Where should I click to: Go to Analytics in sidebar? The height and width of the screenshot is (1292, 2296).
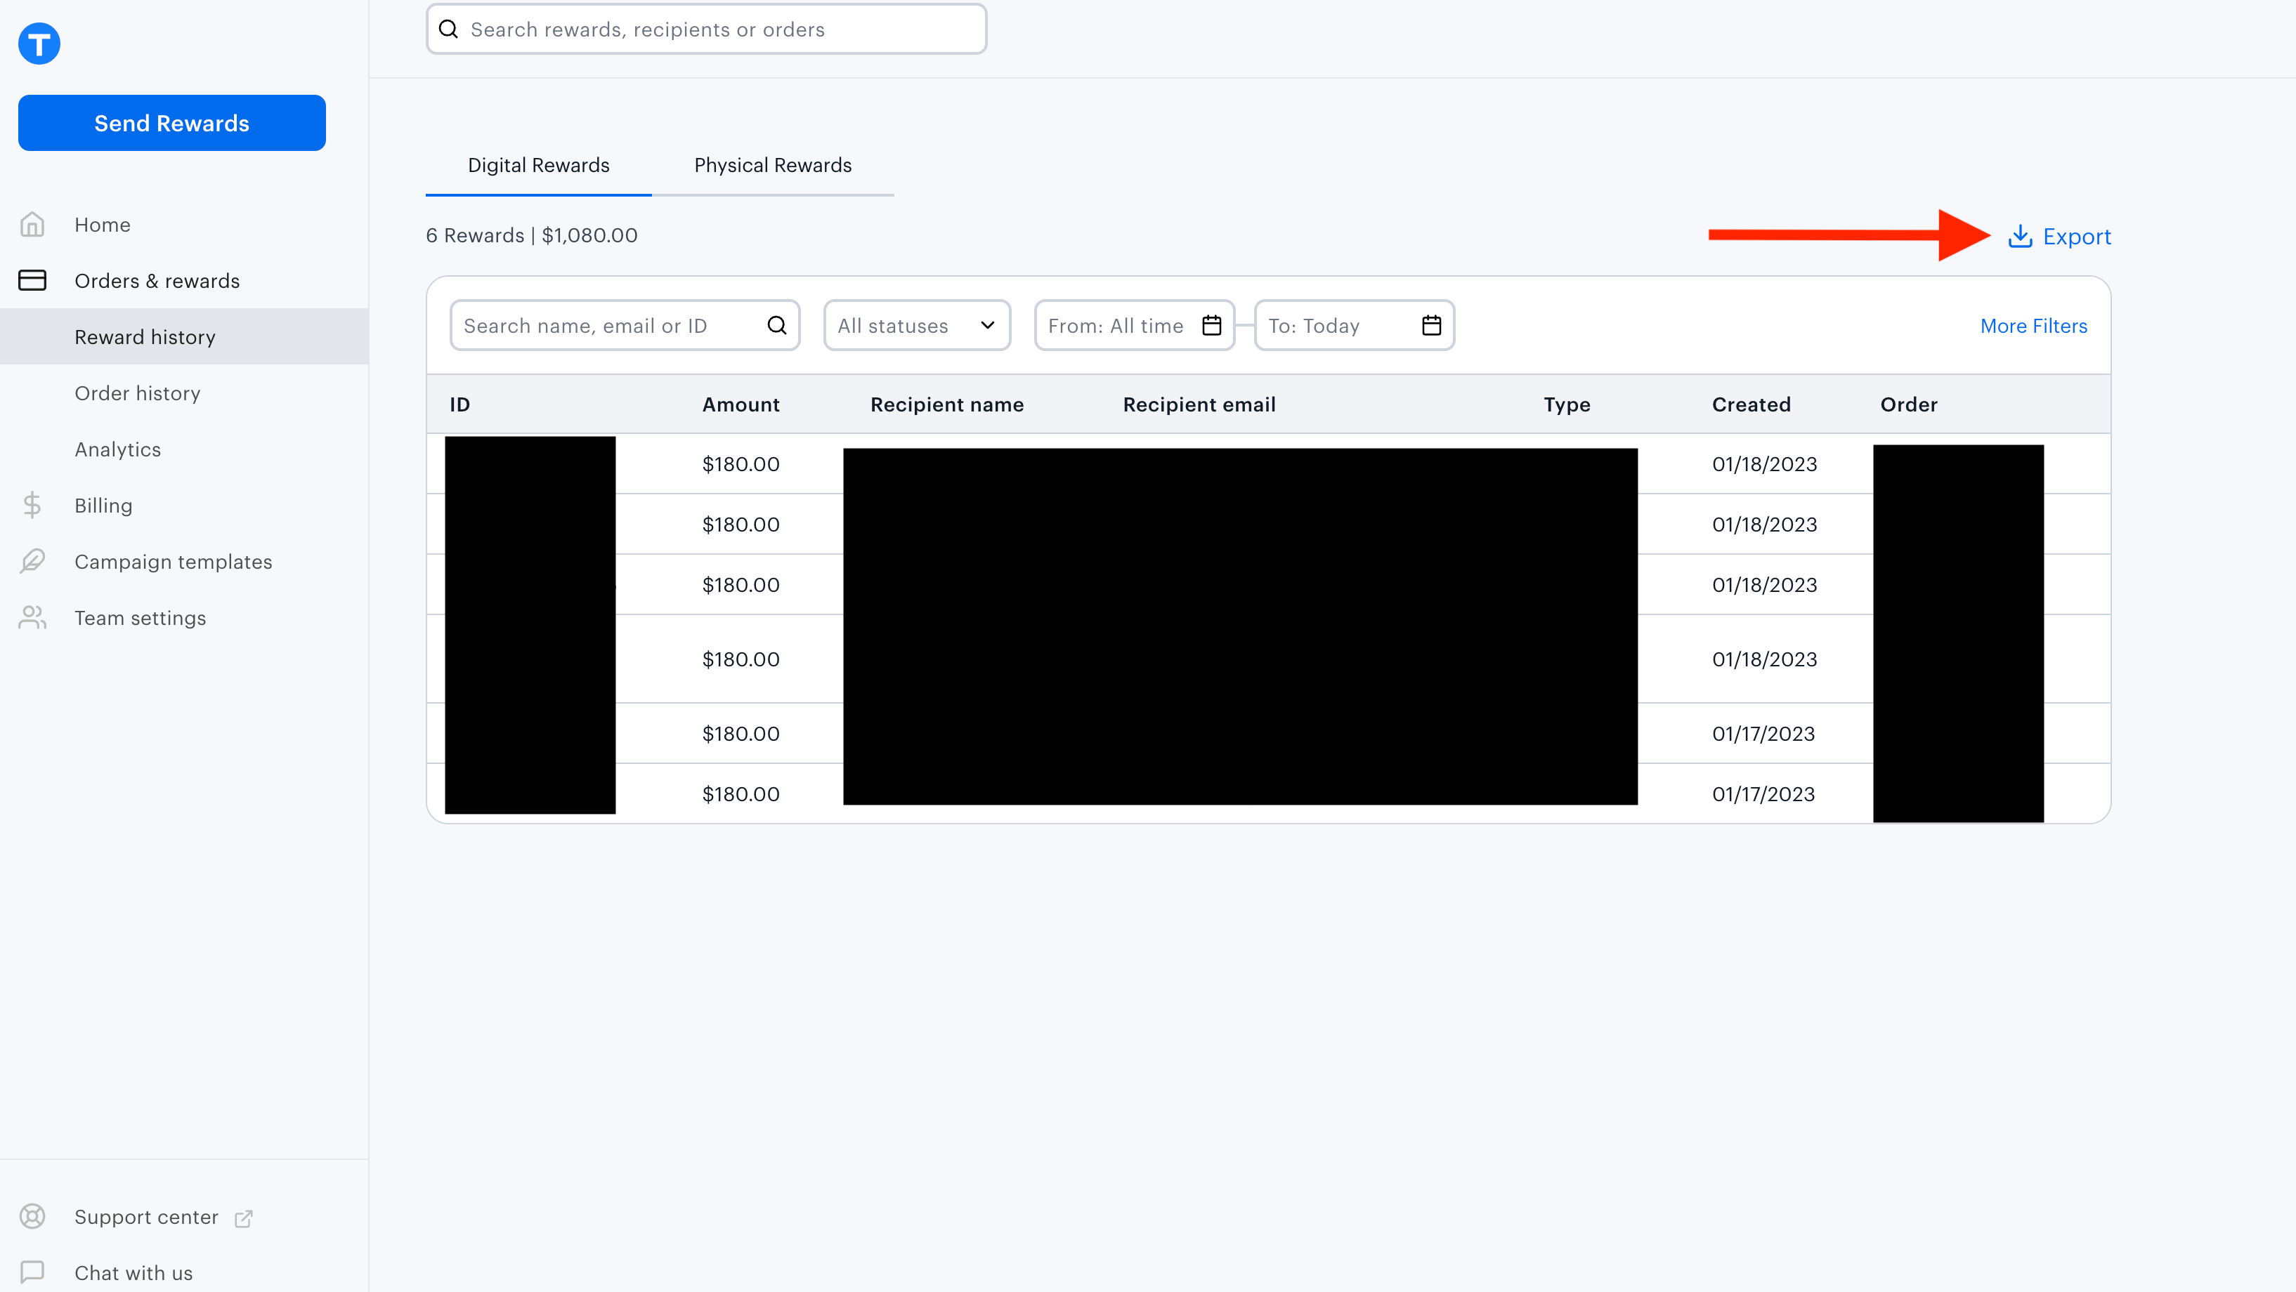pyautogui.click(x=117, y=449)
